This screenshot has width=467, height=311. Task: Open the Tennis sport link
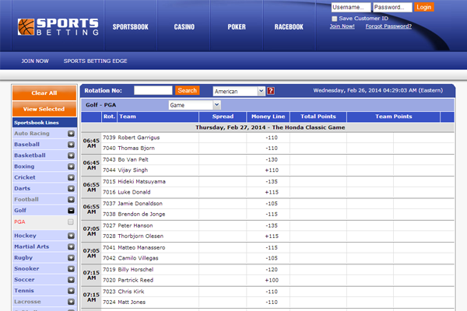(x=24, y=291)
